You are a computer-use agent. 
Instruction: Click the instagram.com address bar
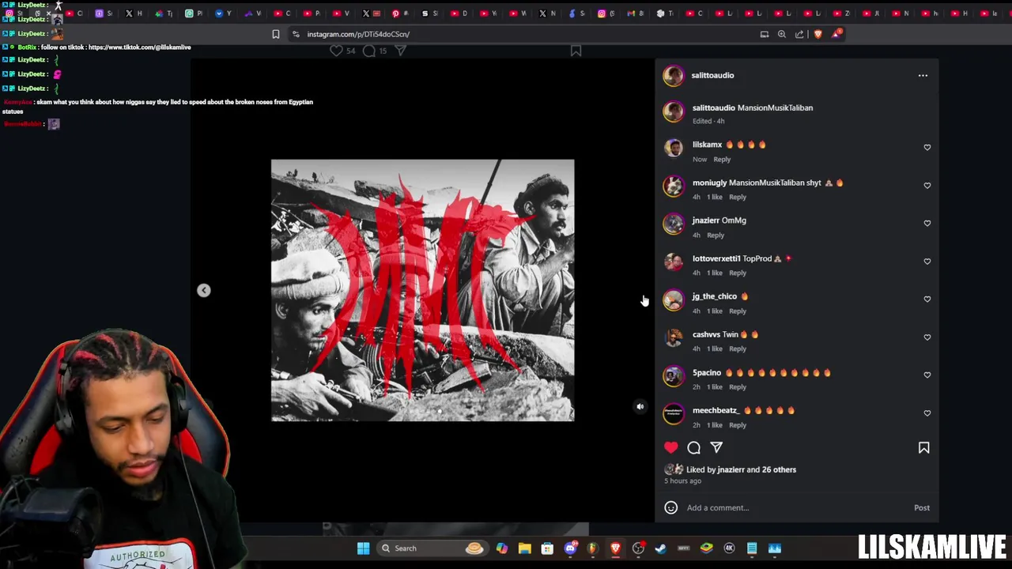522,34
